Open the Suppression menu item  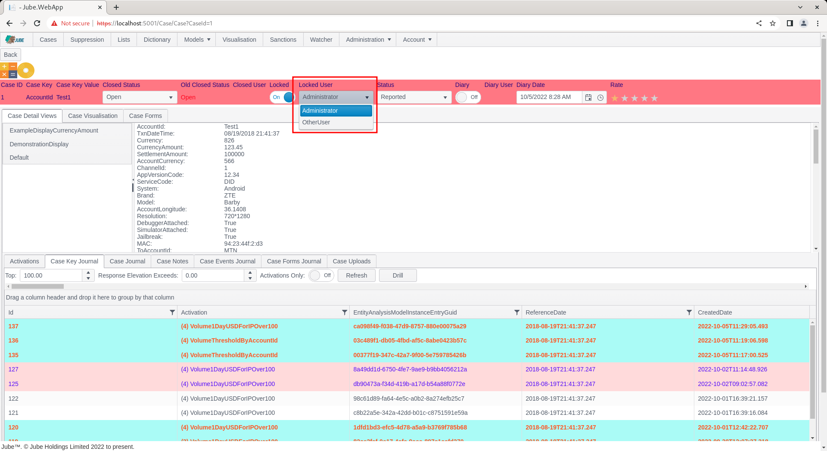coord(87,40)
